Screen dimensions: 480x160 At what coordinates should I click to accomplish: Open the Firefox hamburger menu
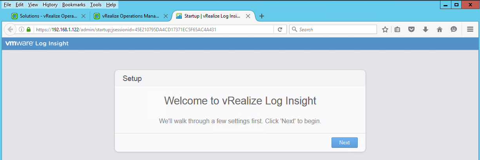pyautogui.click(x=471, y=29)
